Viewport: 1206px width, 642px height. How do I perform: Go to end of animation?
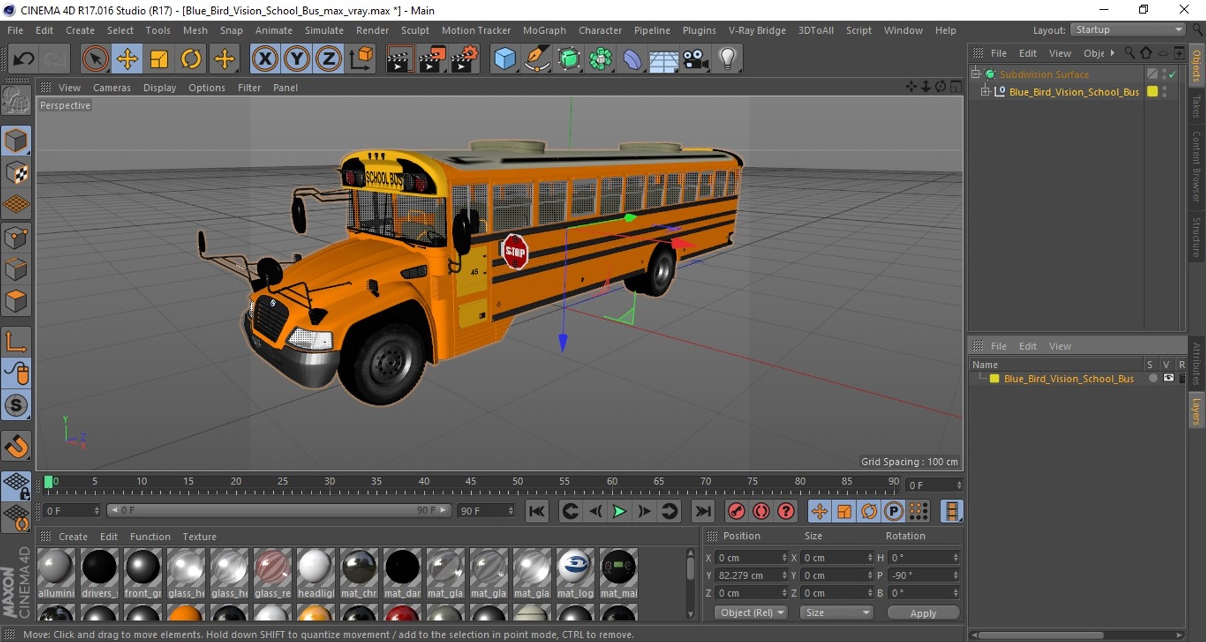coord(703,511)
